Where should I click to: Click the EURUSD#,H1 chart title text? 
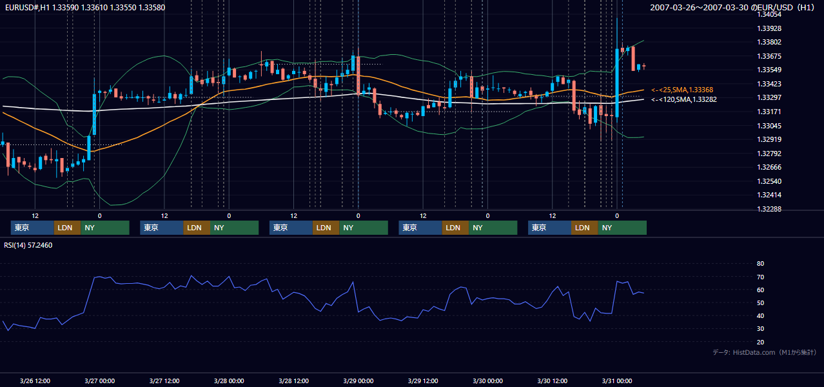tap(85, 8)
